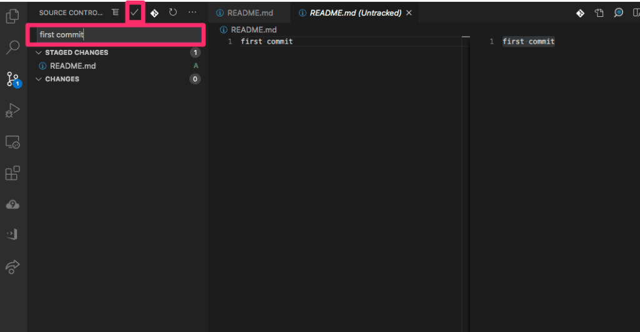Click the cloud icon in activity bar
Screen dimensions: 640x332
(12, 205)
